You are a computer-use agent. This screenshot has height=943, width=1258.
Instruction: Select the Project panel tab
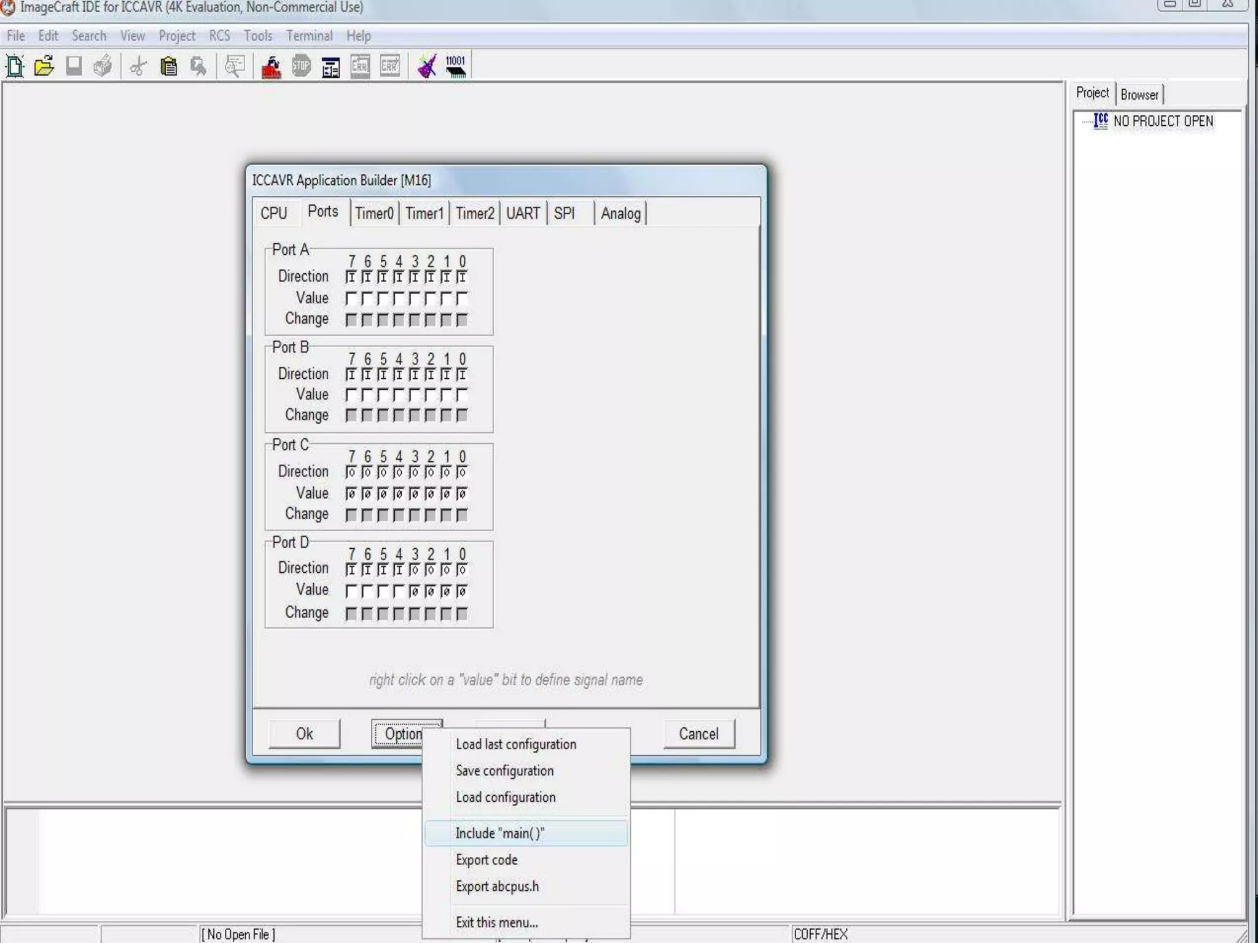pyautogui.click(x=1092, y=93)
